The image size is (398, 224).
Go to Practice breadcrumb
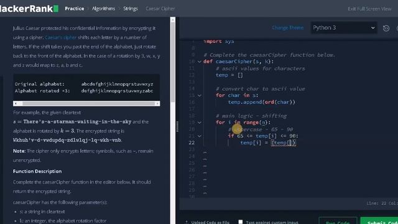(x=75, y=9)
